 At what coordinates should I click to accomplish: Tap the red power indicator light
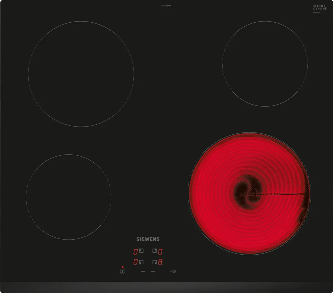coord(123,267)
